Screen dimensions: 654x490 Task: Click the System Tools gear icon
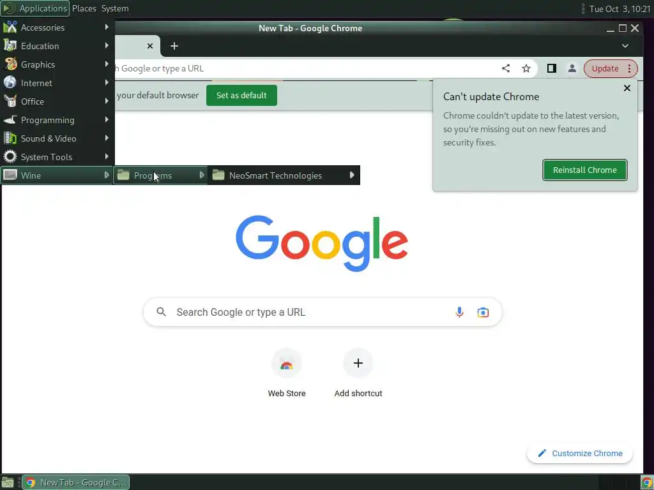point(10,157)
